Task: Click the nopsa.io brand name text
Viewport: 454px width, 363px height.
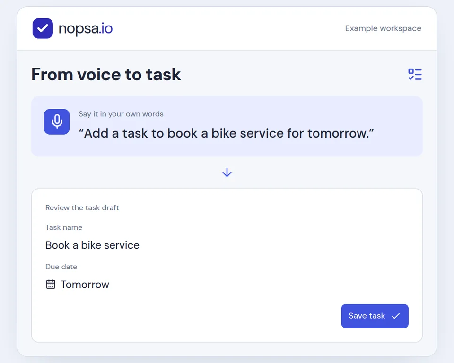Action: [86, 28]
